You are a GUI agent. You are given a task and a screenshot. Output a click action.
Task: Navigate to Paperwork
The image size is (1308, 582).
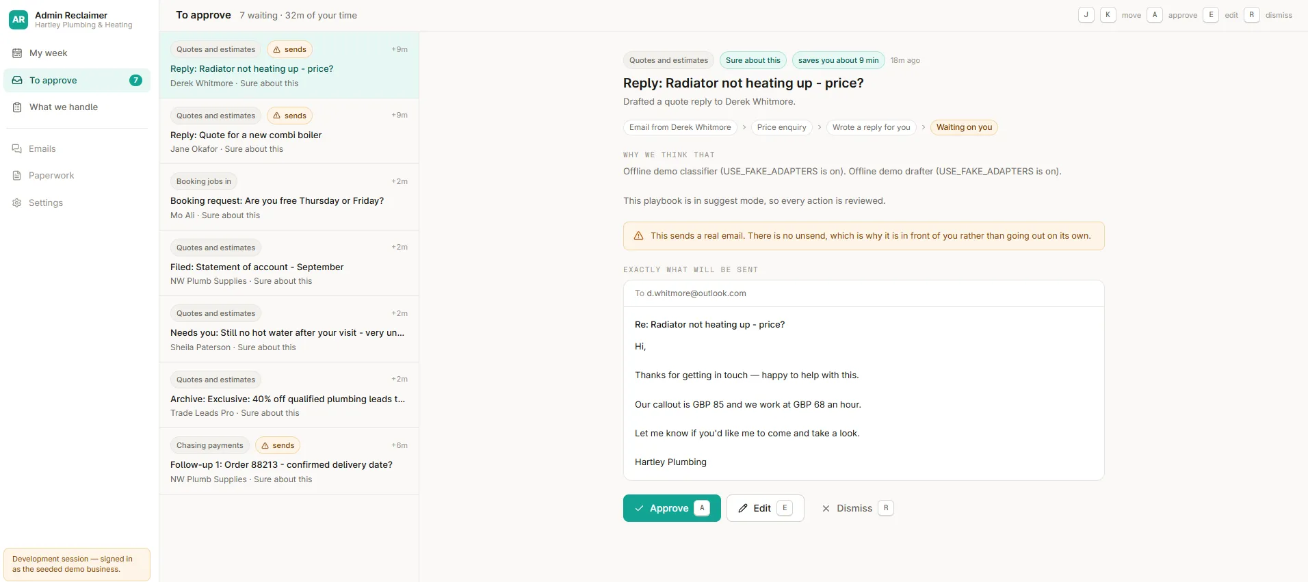tap(77, 176)
